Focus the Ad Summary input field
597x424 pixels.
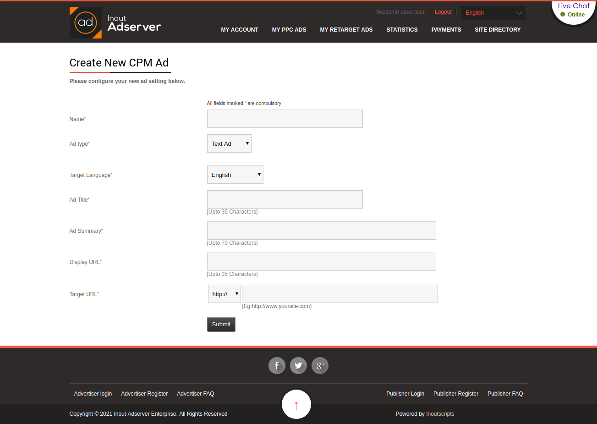[322, 231]
